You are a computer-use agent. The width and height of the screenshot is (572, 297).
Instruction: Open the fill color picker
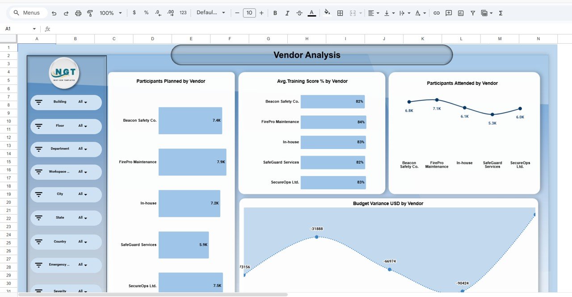coord(327,13)
